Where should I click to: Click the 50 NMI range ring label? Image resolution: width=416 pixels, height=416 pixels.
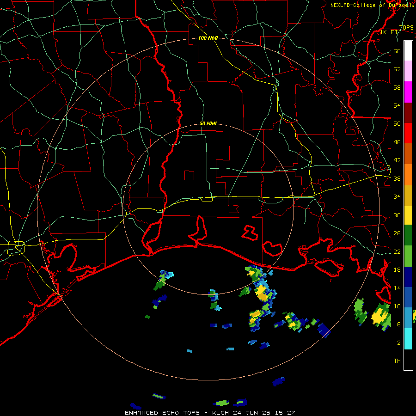click(x=208, y=123)
